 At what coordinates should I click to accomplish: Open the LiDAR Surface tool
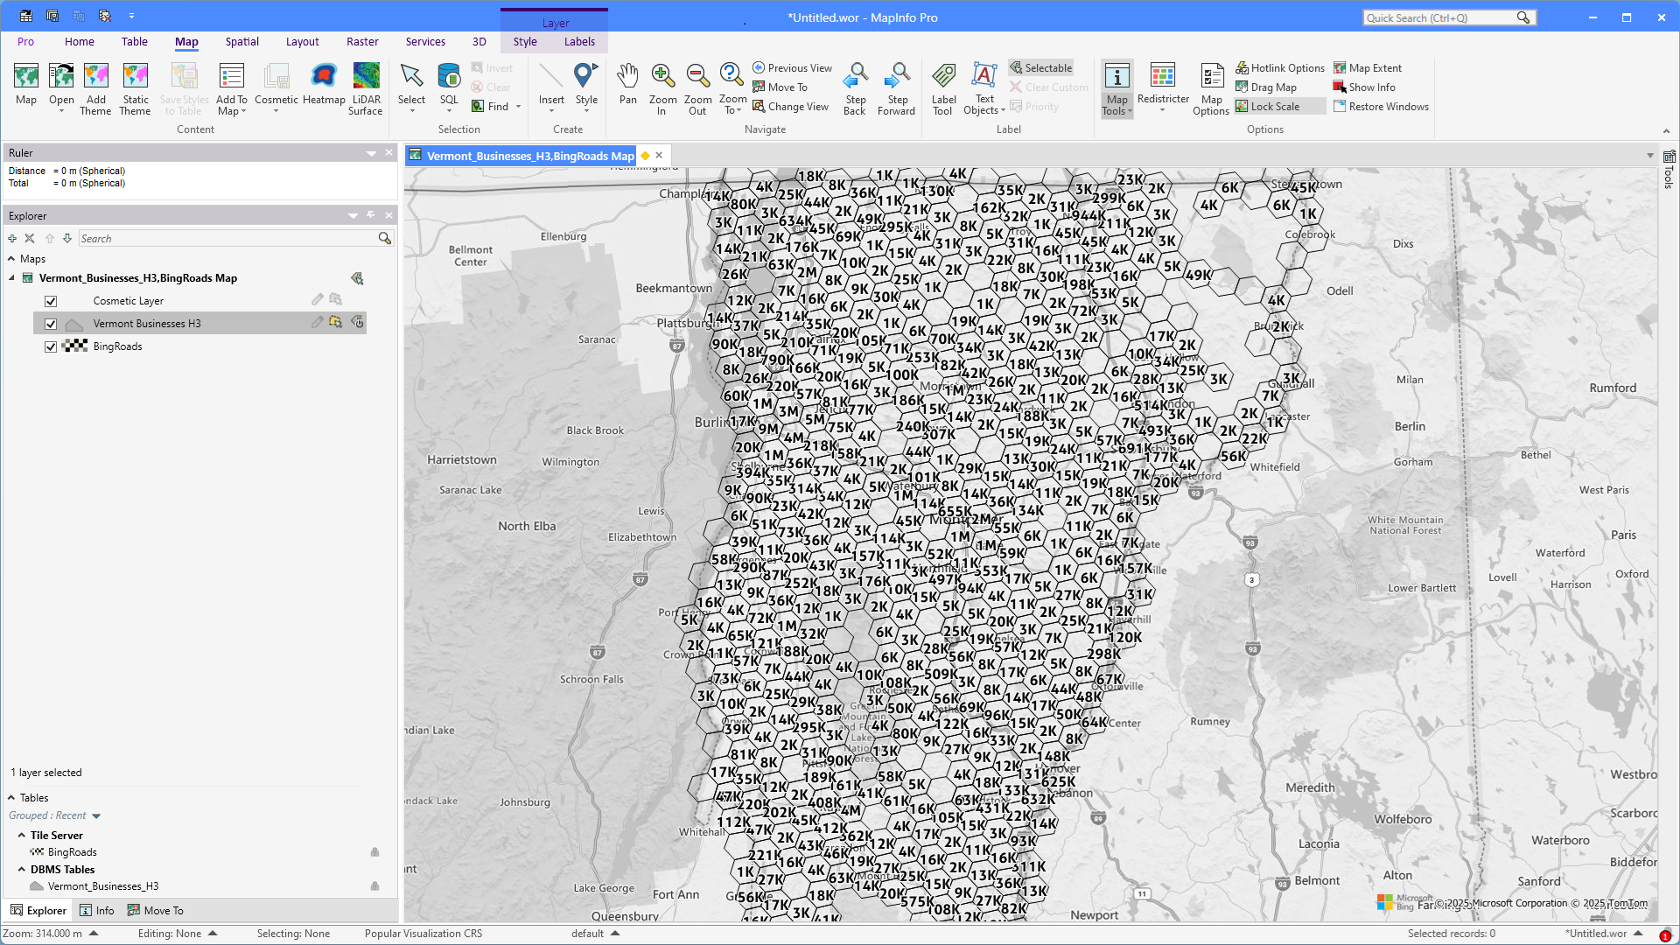(366, 77)
